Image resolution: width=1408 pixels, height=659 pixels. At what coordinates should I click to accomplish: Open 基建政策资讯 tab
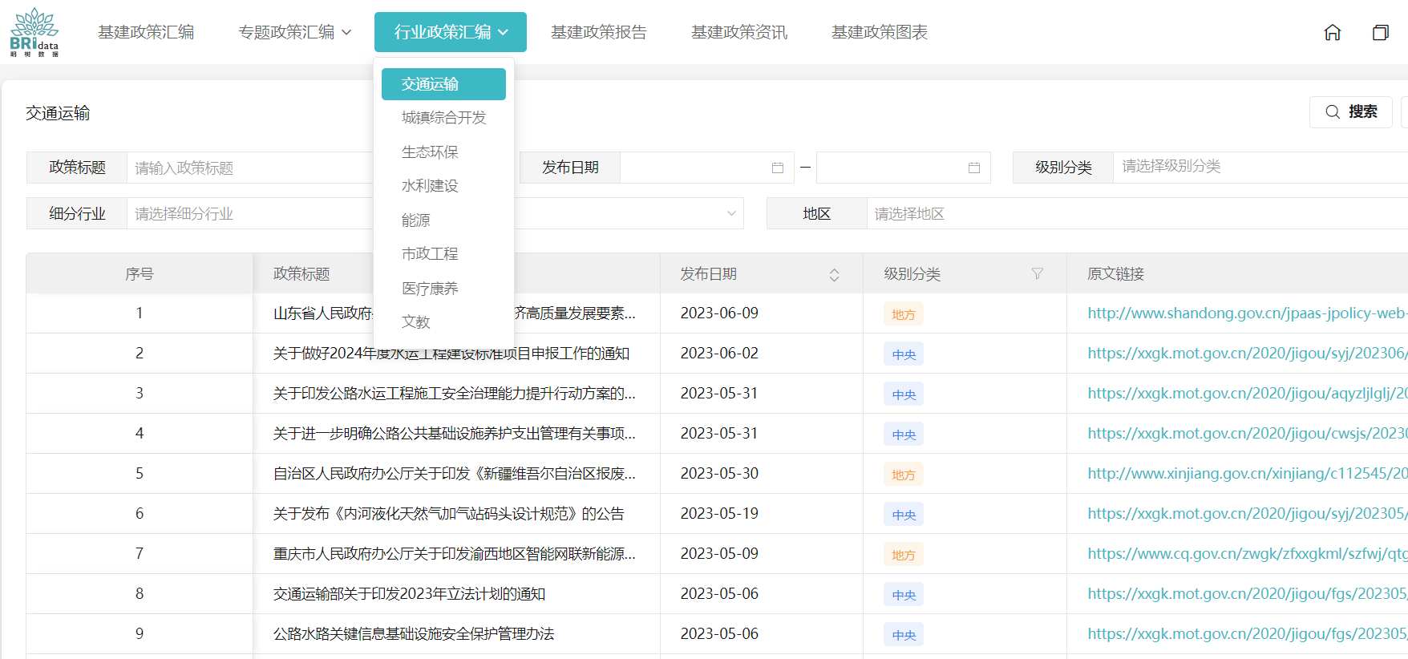pos(739,32)
